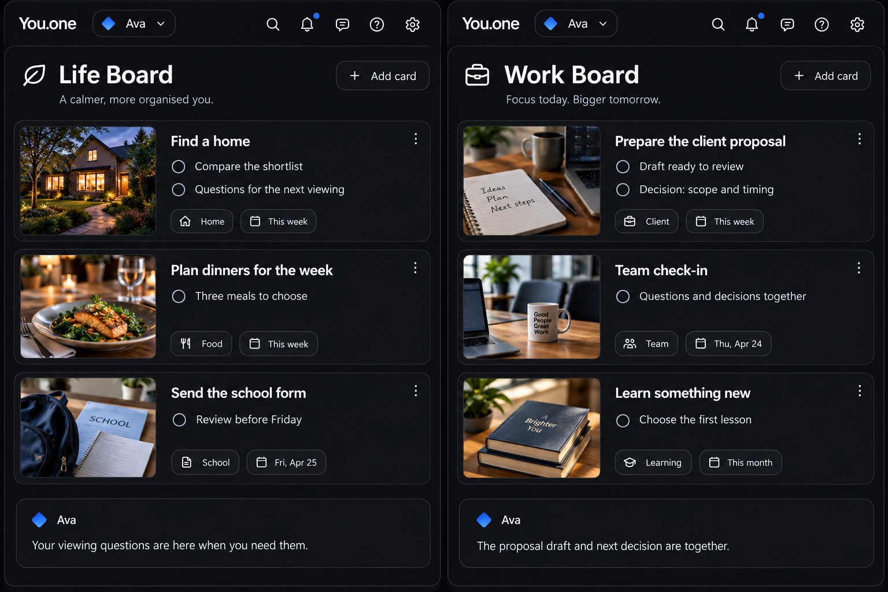Check off Compare the shortlist
Image resolution: width=888 pixels, height=592 pixels.
[x=179, y=166]
